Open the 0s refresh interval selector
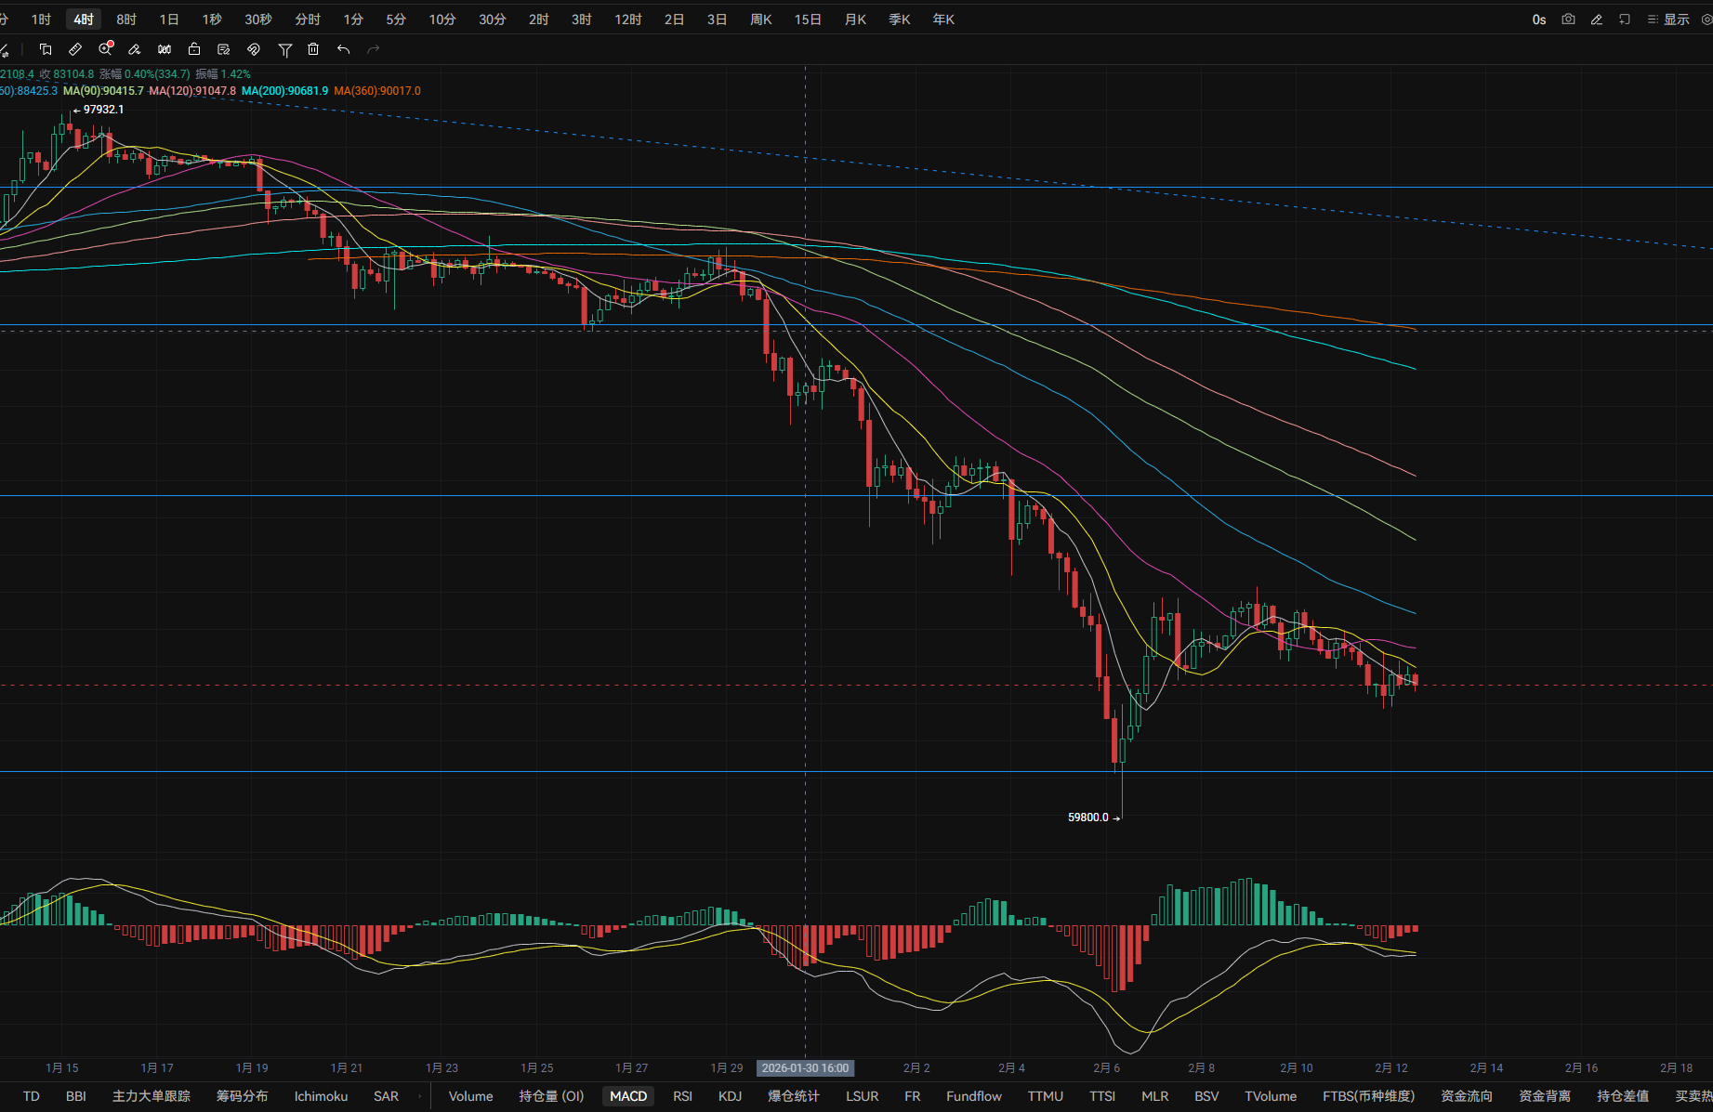 tap(1539, 20)
